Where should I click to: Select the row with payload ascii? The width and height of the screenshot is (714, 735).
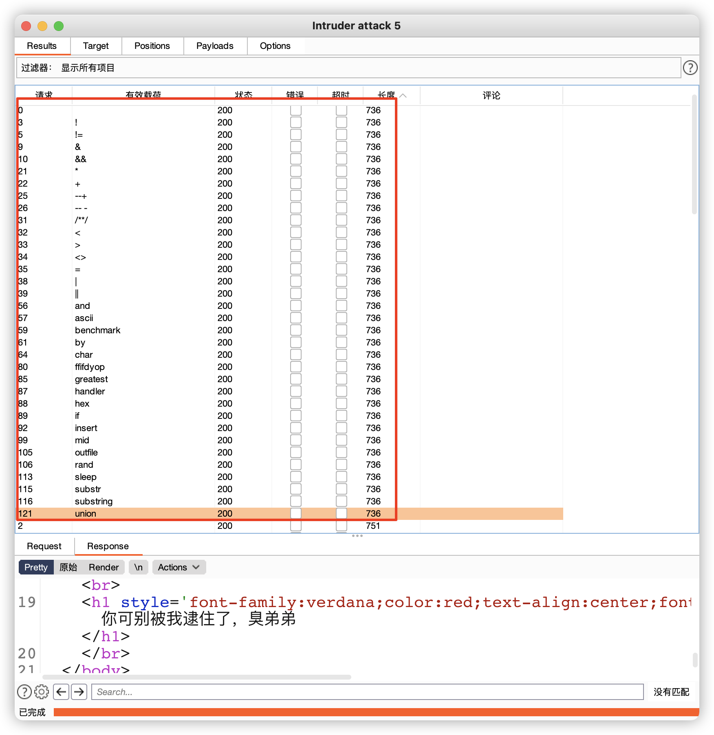click(289, 318)
